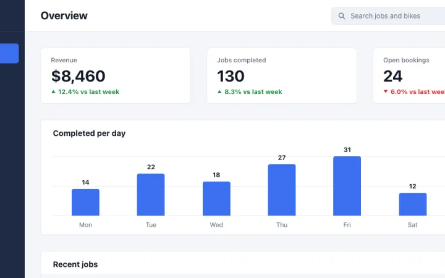Click the Thu axis label
Viewport: 445px width, 278px height.
click(x=282, y=225)
